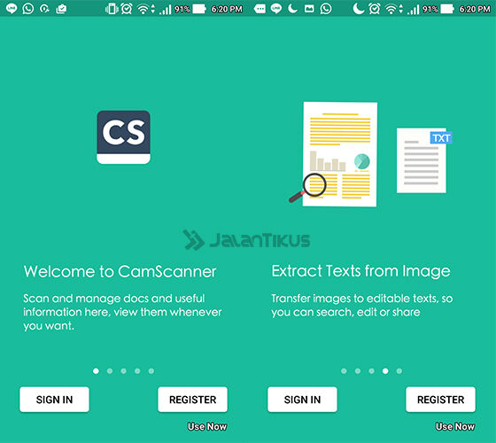Screen dimensions: 496x443
Task: Tap the 91% battery percentage on right screen
Action: (430, 9)
